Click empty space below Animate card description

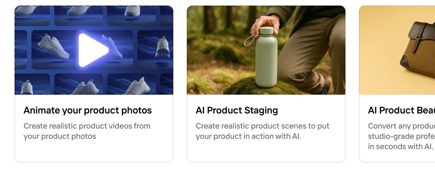pos(94,151)
